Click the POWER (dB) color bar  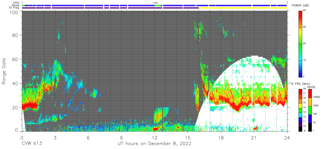[300, 43]
